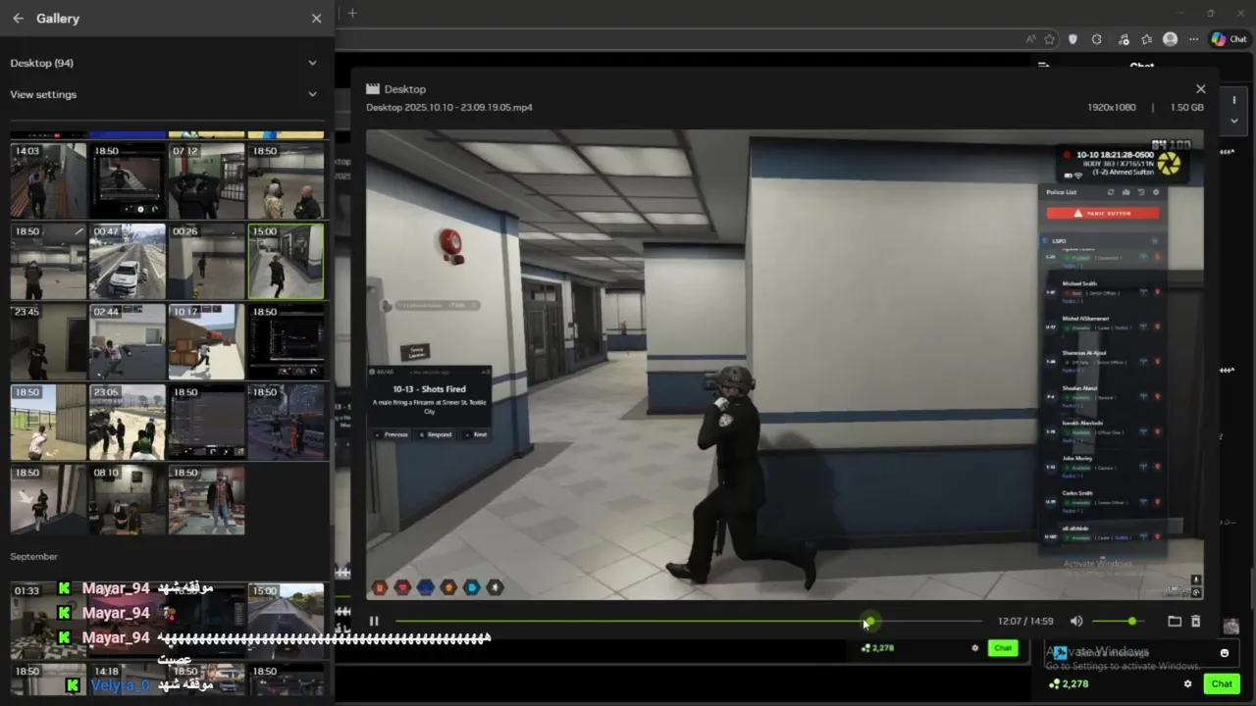Click the small green Chat button

[x=1003, y=648]
